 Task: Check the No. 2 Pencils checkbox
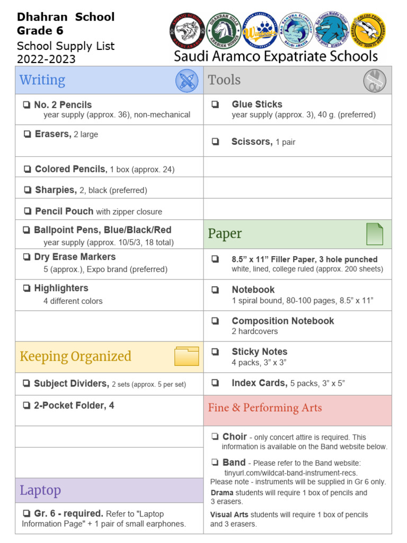(26, 104)
